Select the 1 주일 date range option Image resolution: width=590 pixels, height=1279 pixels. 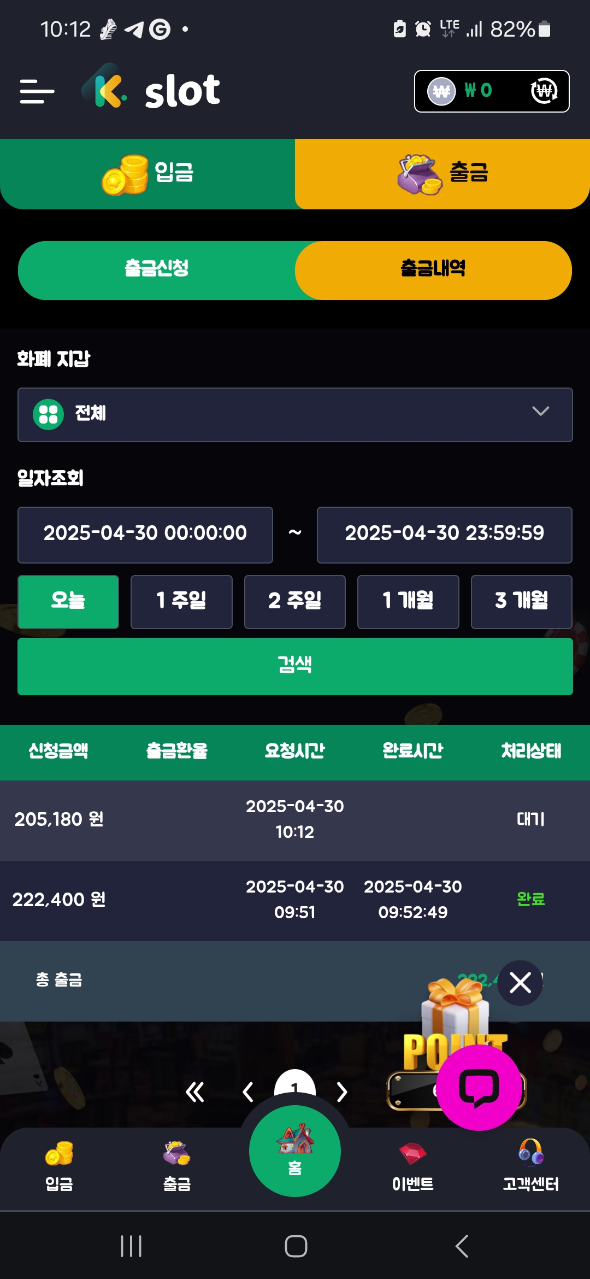[x=181, y=601]
